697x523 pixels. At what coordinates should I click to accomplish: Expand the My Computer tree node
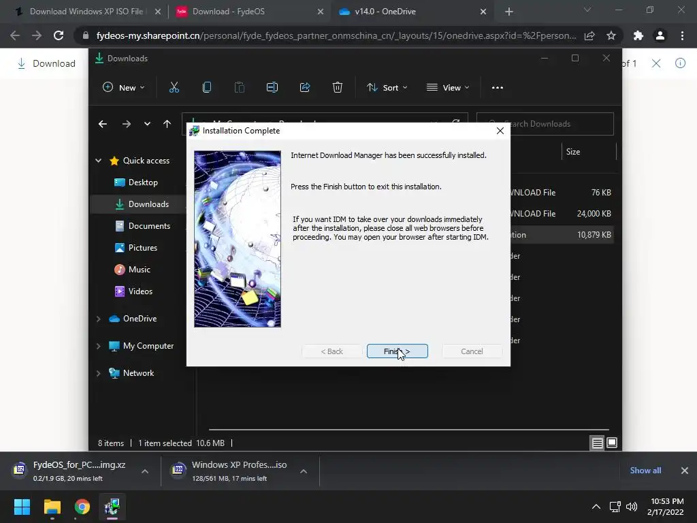(x=98, y=346)
